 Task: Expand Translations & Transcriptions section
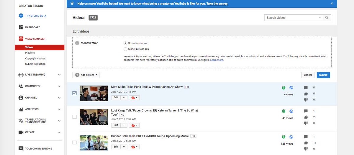click(59, 121)
